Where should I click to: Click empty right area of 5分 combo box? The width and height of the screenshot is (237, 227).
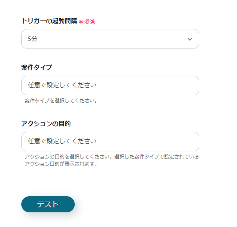coord(136,39)
